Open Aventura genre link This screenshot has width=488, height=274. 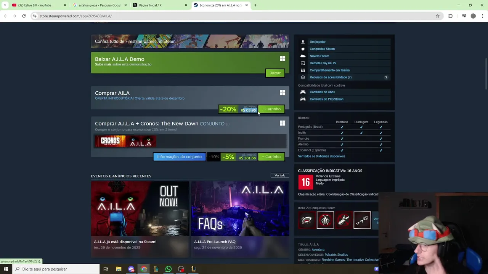(x=318, y=250)
